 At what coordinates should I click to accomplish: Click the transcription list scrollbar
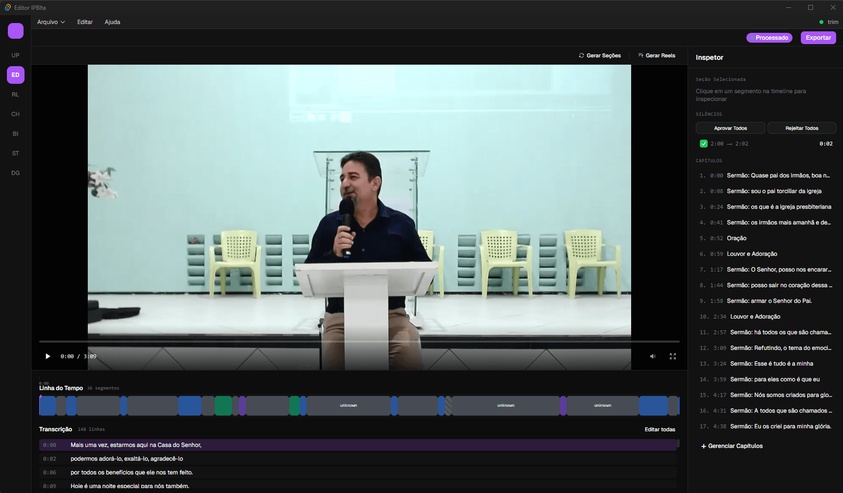(678, 444)
